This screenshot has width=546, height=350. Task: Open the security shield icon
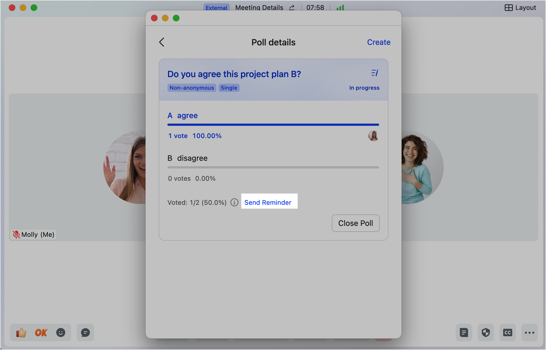click(x=486, y=332)
